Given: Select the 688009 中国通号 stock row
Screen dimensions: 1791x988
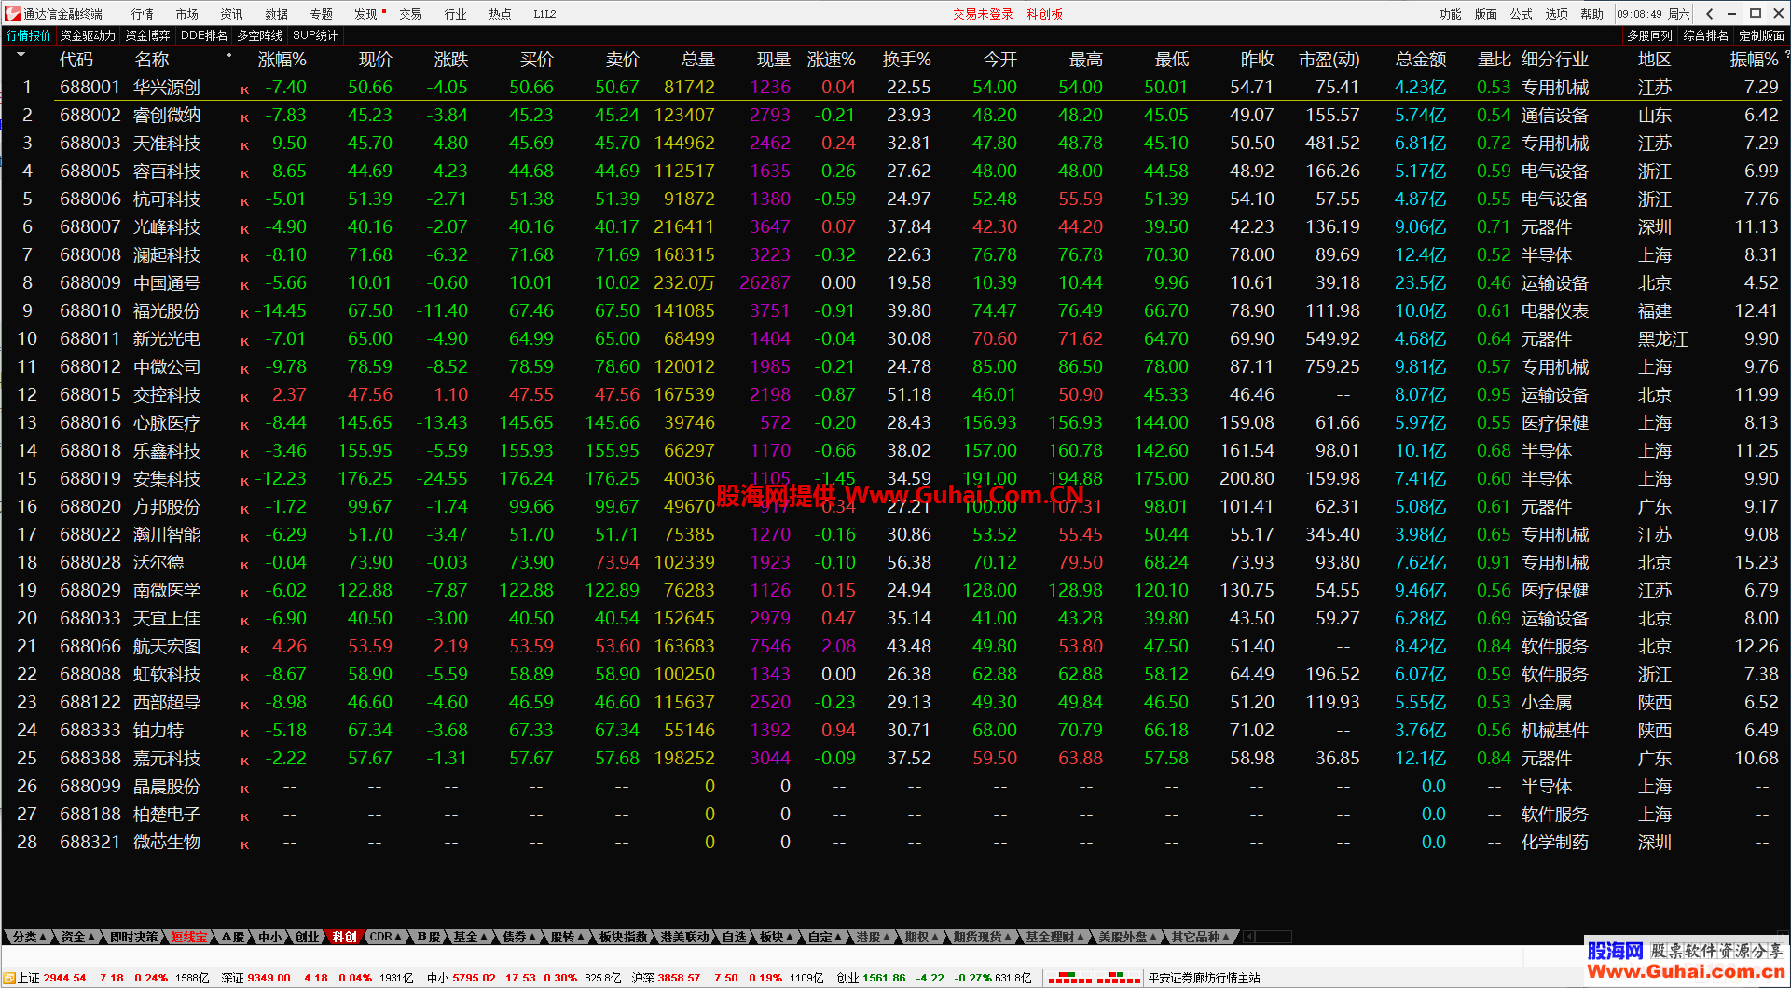Looking at the screenshot, I should (895, 282).
